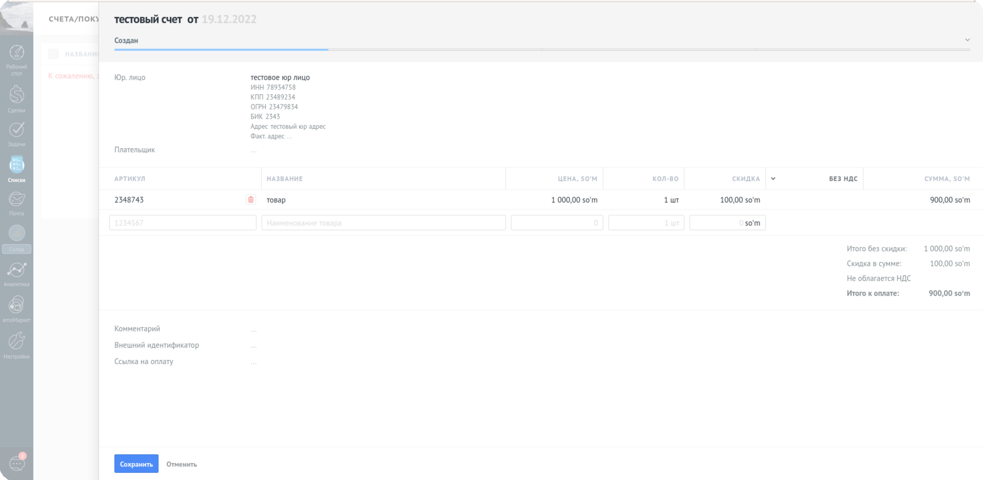983x480 pixels.
Task: Open chat notifications icon at bottom-left
Action: [17, 464]
